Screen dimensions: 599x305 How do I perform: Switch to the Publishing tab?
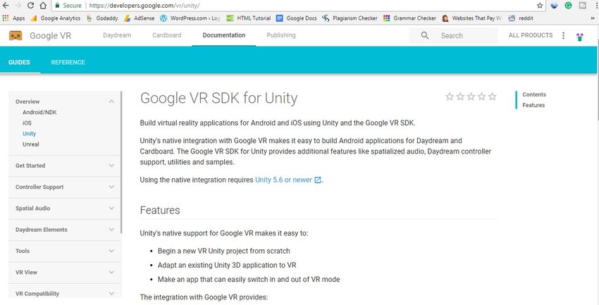pyautogui.click(x=281, y=35)
